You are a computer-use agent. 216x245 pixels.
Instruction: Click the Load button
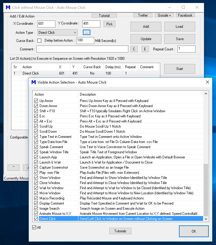[180, 27]
